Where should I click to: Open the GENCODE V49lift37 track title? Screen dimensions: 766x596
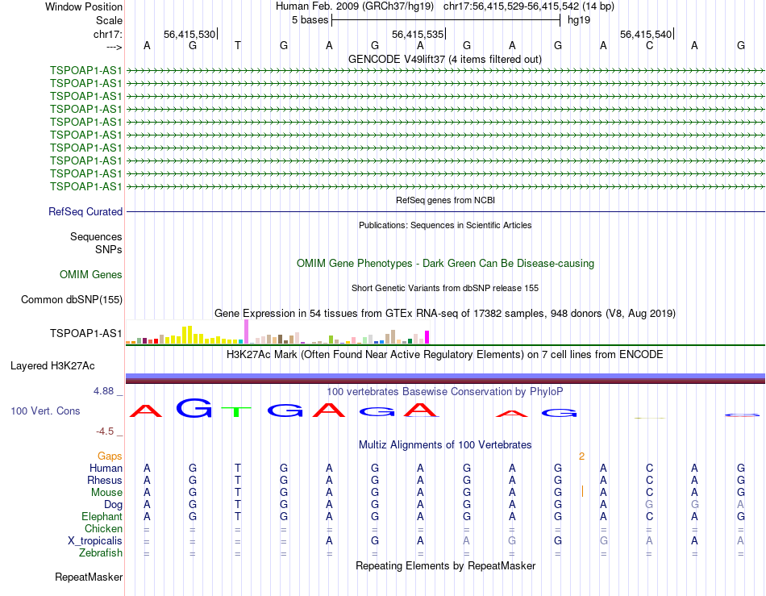444,59
